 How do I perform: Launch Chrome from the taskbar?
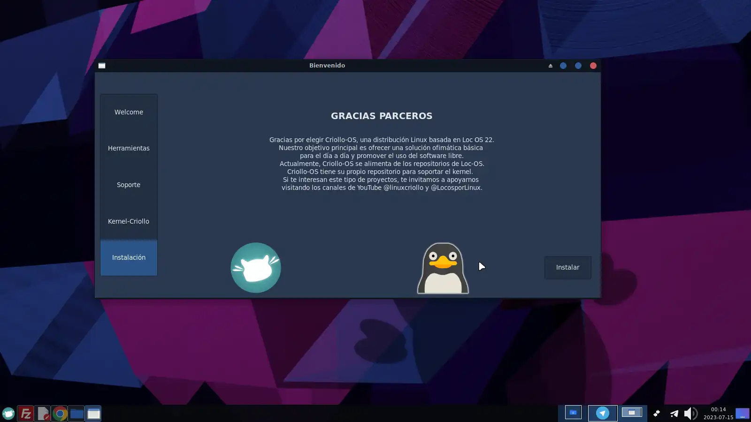pos(60,414)
